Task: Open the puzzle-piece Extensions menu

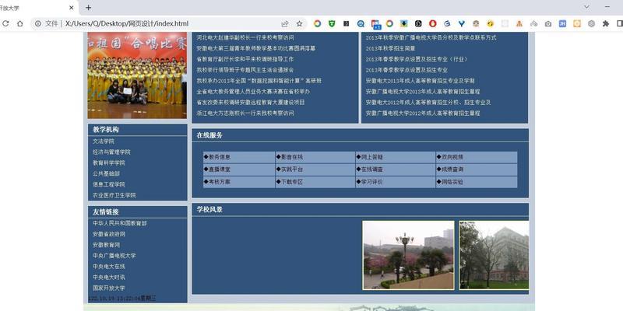Action: point(606,24)
